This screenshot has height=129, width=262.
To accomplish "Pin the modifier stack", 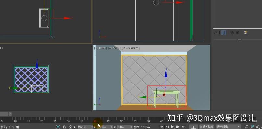I will (x=216, y=32).
